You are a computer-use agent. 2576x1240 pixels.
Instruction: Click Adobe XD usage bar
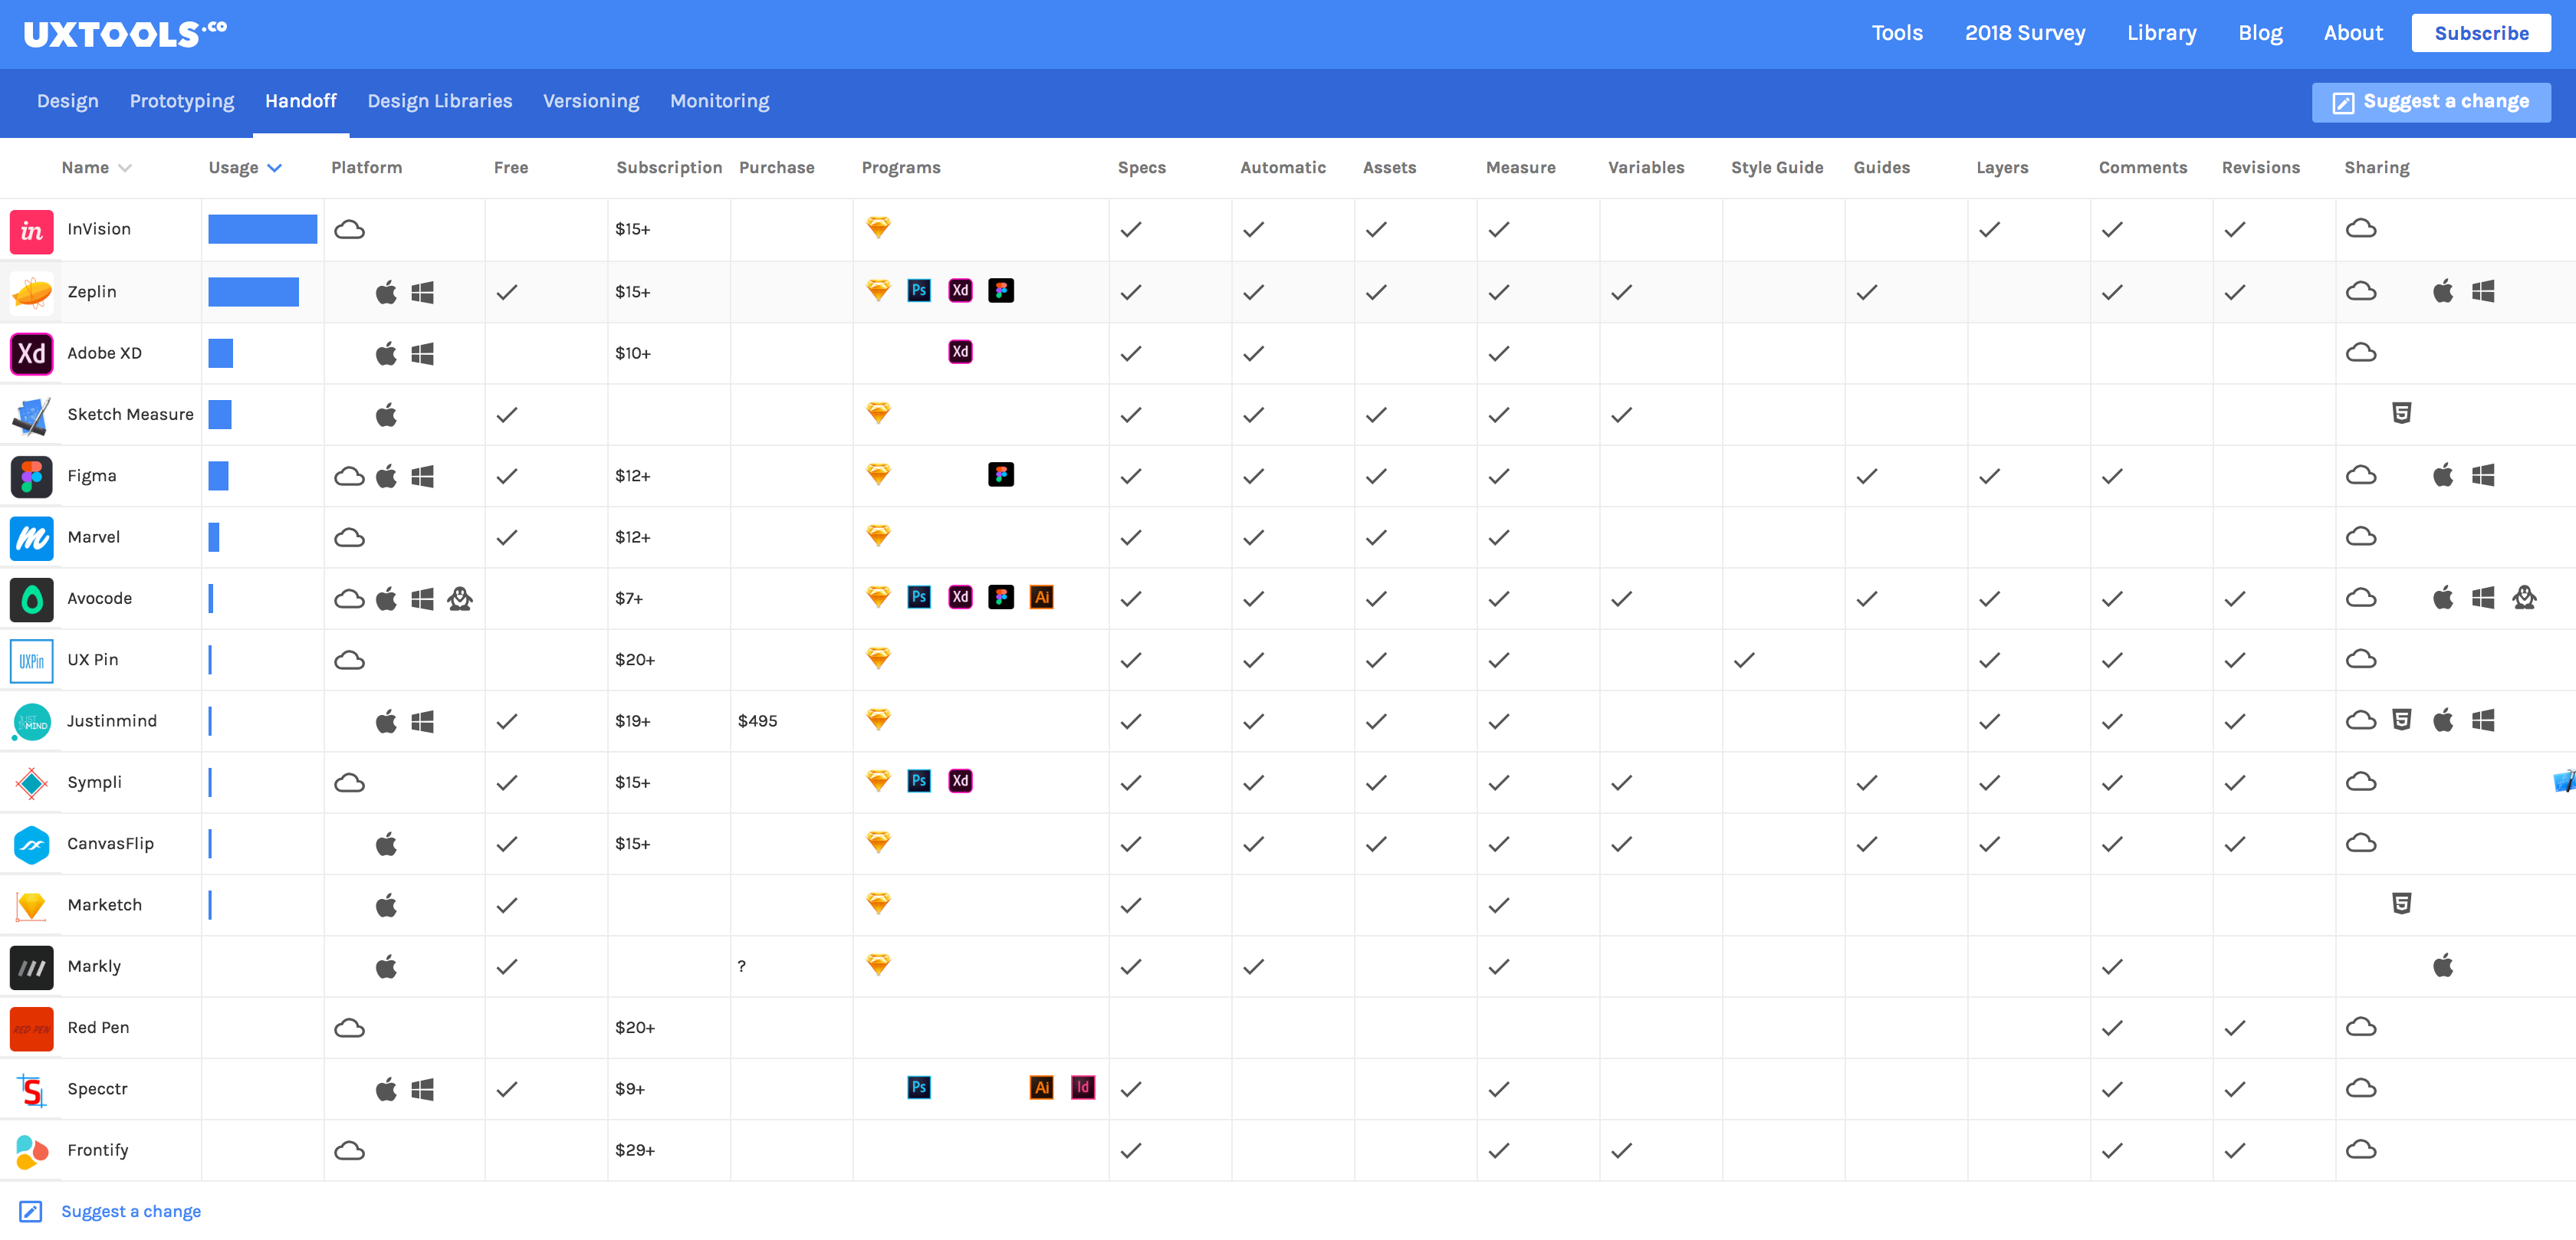coord(221,353)
